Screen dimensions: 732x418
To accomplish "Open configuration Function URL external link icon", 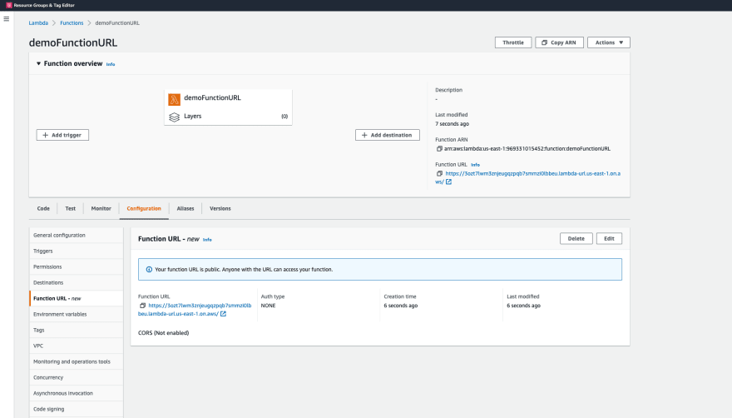I will point(223,314).
